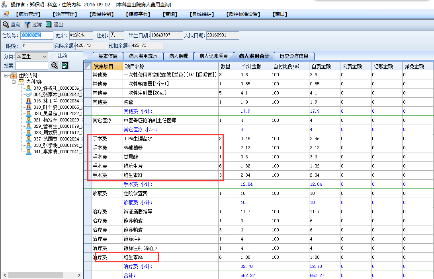Click the 搜索 text input box
The image size is (434, 279).
(x=31, y=65)
